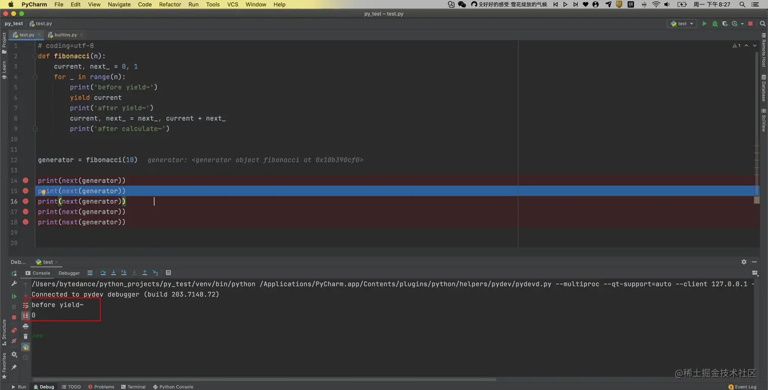Open the 'test' run configuration dropdown

pyautogui.click(x=682, y=24)
